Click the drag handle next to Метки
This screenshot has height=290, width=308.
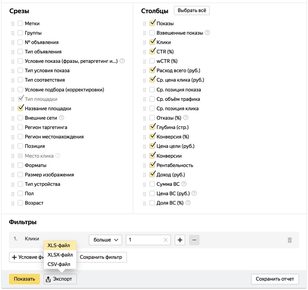[x=13, y=24]
